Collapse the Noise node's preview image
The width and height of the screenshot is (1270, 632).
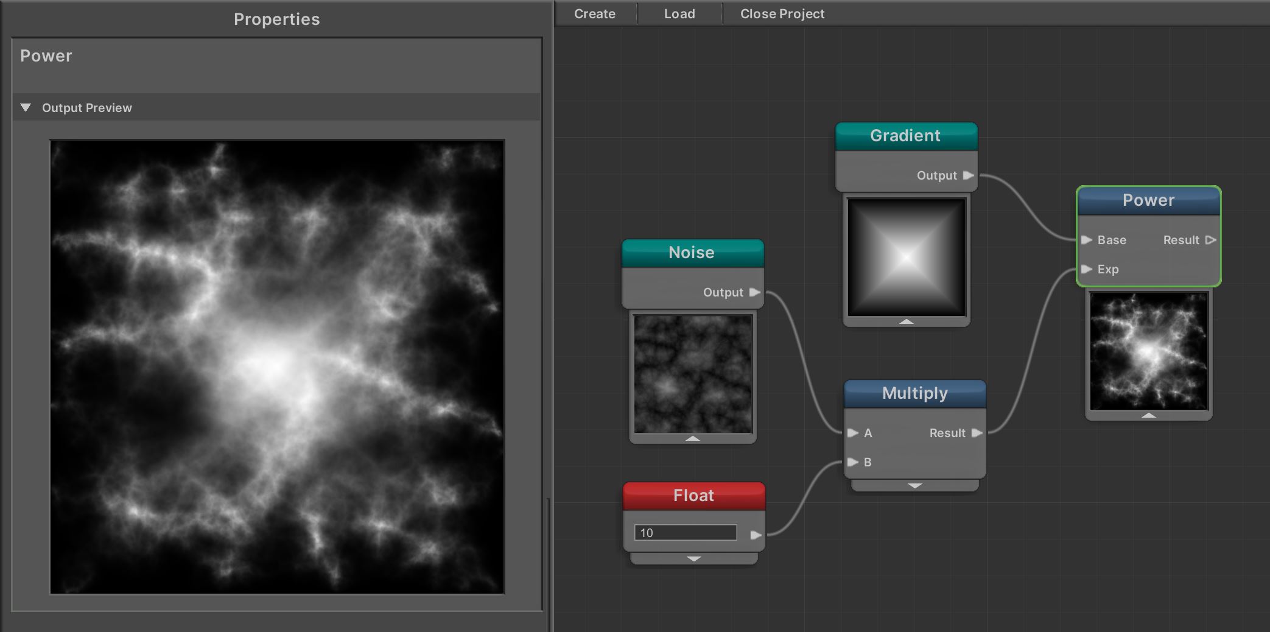coord(692,438)
